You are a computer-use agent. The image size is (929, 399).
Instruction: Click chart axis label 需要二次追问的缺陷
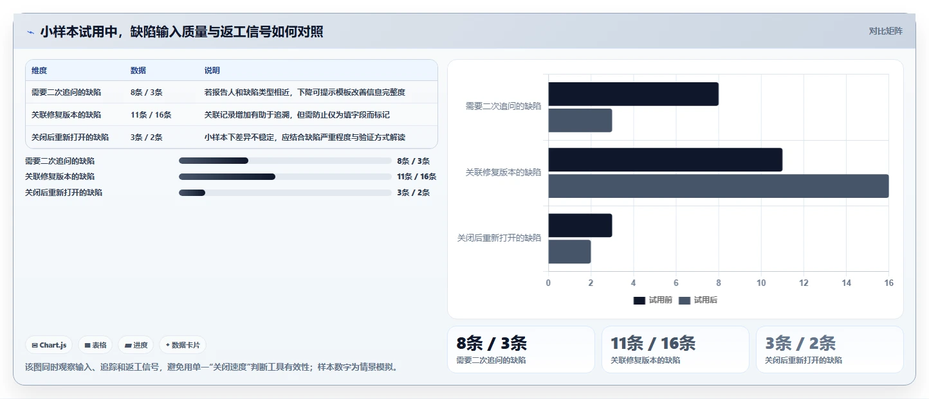[x=503, y=107]
